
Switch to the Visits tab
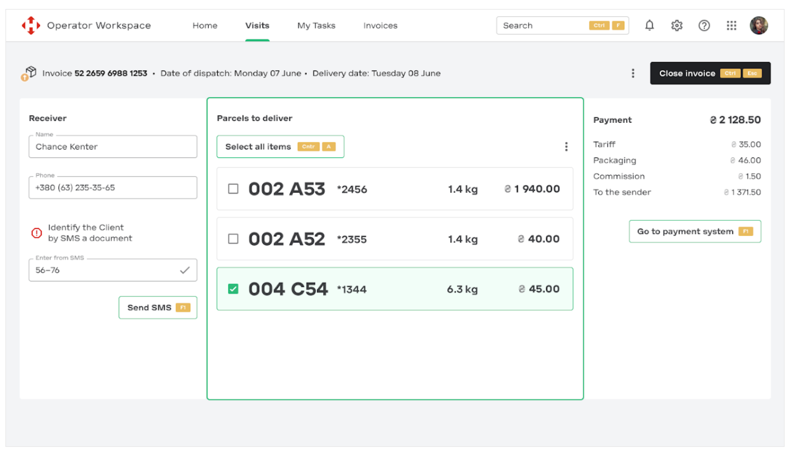[257, 26]
